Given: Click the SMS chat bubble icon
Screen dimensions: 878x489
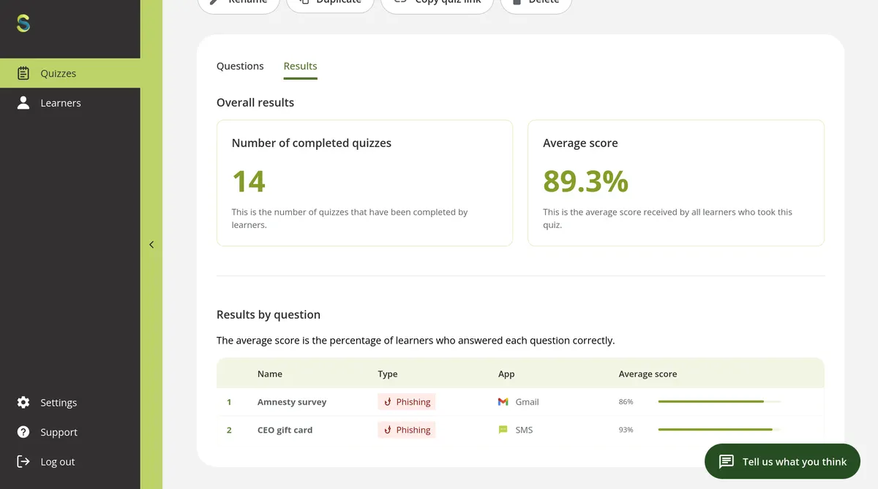Looking at the screenshot, I should 503,430.
